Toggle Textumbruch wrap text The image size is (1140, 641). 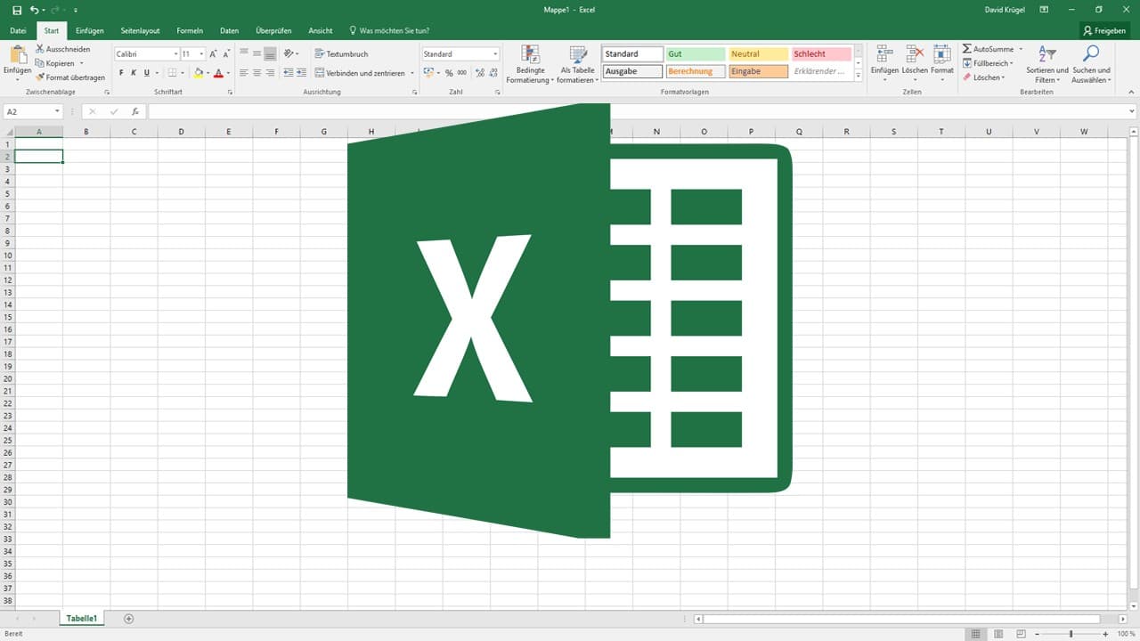pos(342,54)
